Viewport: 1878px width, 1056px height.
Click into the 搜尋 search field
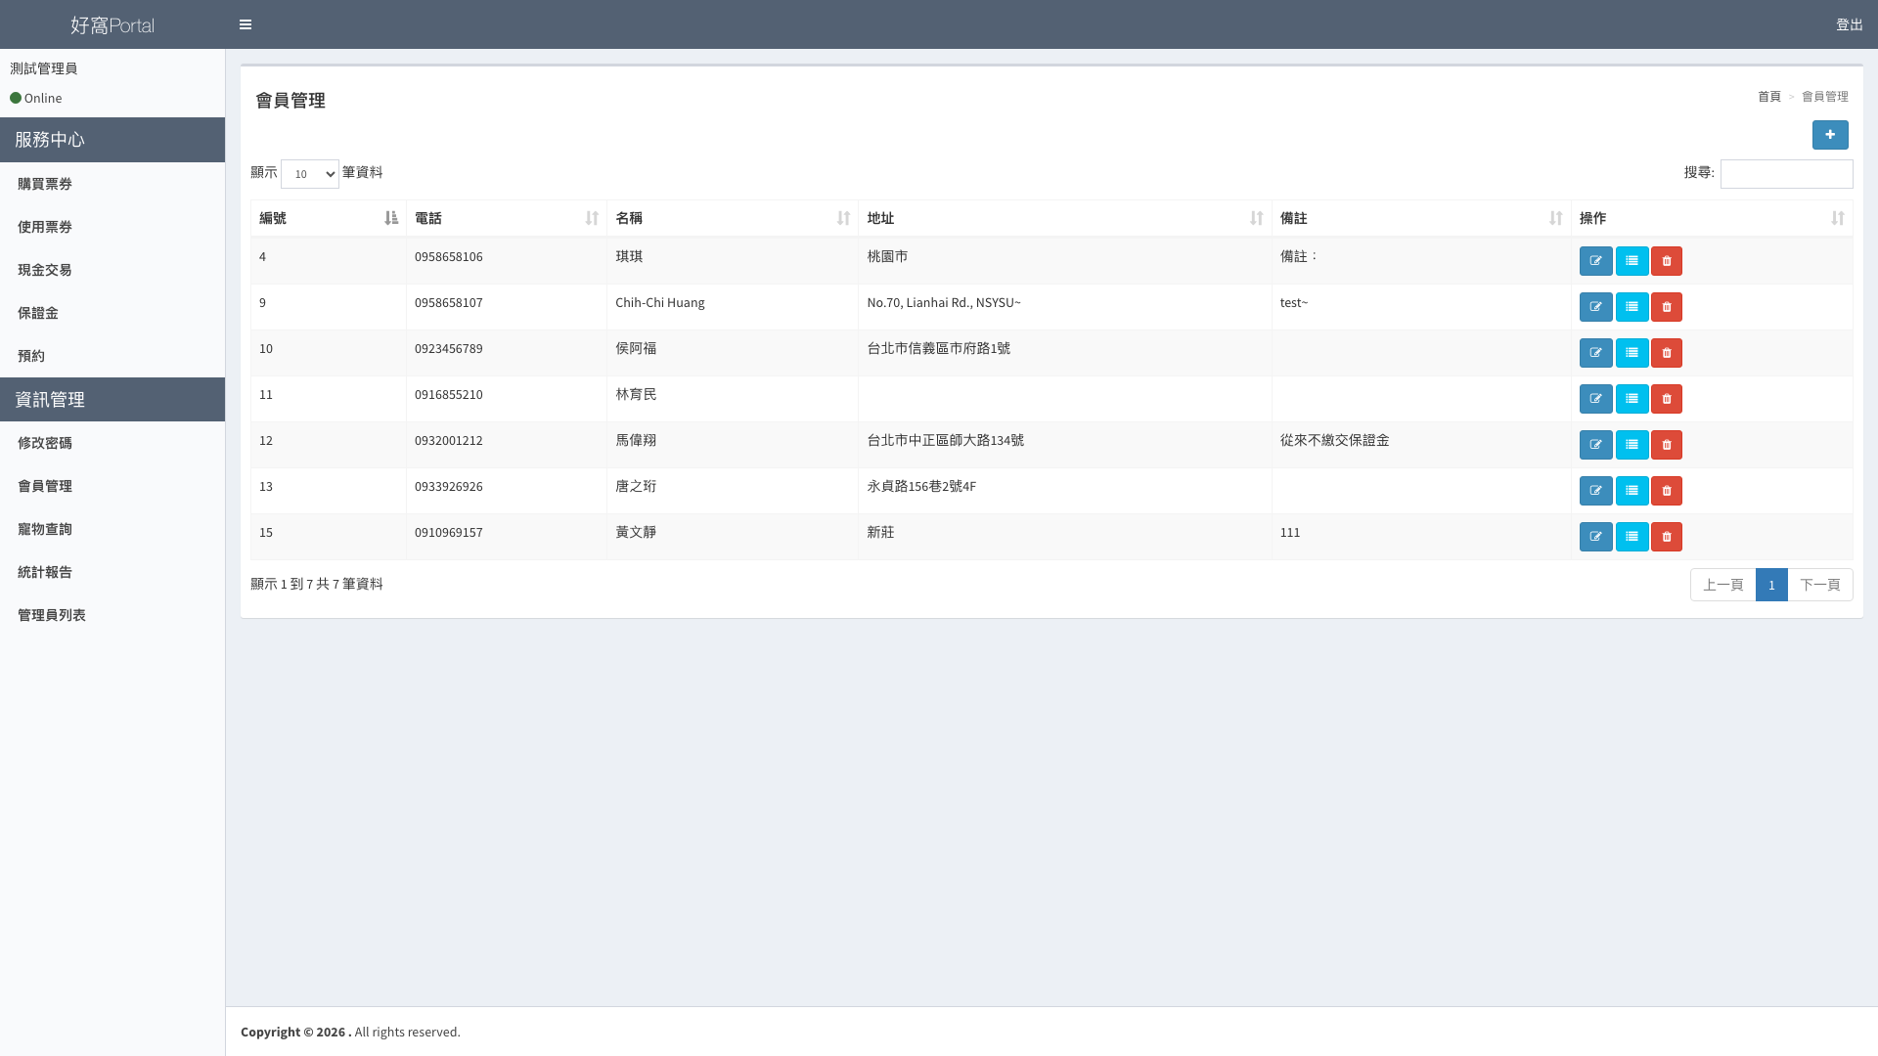pyautogui.click(x=1786, y=174)
